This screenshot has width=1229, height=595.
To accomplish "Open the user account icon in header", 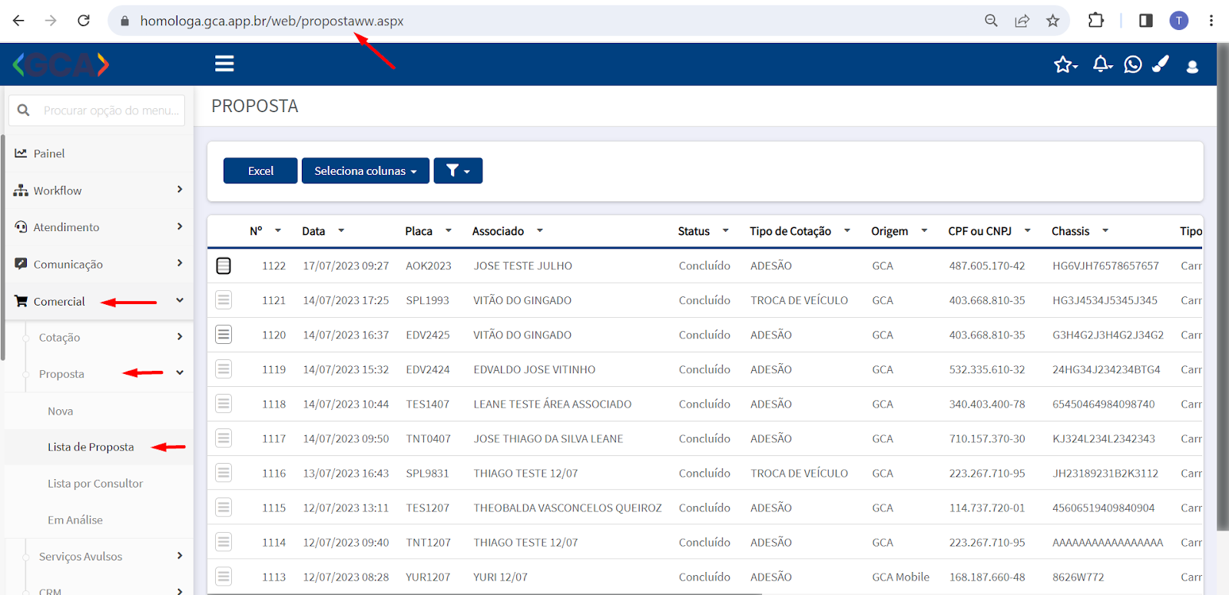I will tap(1192, 66).
